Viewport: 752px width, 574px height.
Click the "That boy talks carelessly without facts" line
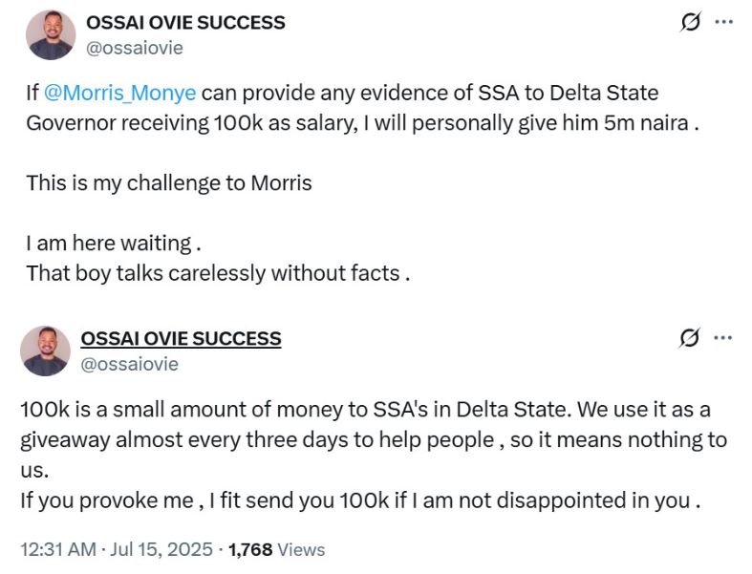(x=218, y=273)
